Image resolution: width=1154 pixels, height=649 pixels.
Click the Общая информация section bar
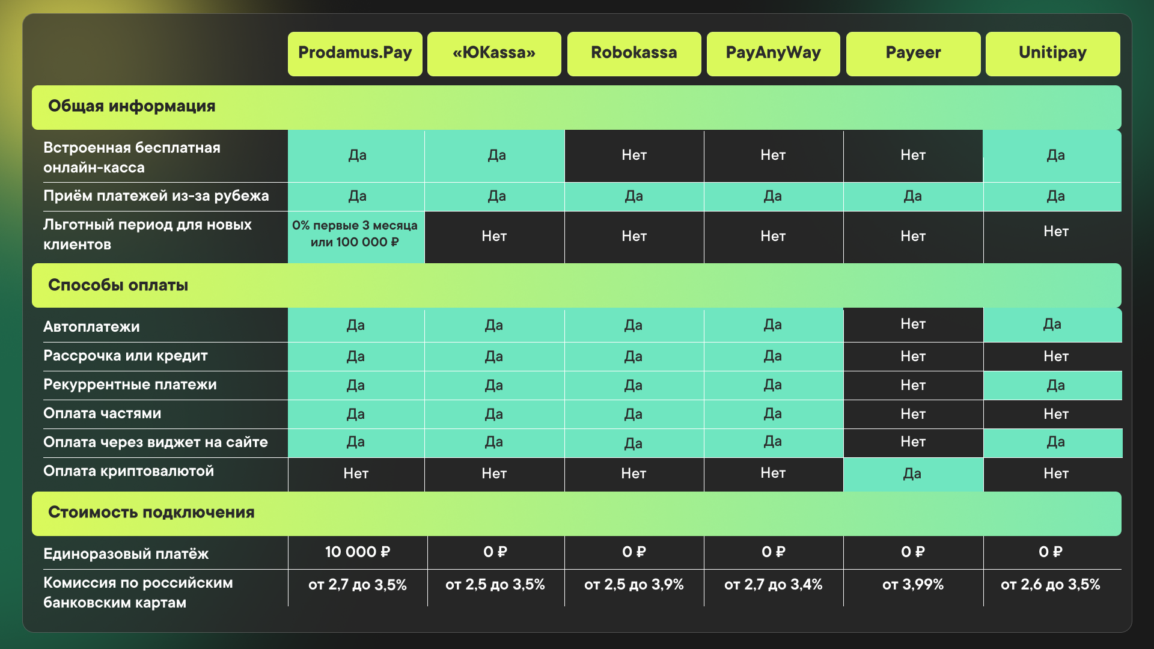click(x=576, y=107)
